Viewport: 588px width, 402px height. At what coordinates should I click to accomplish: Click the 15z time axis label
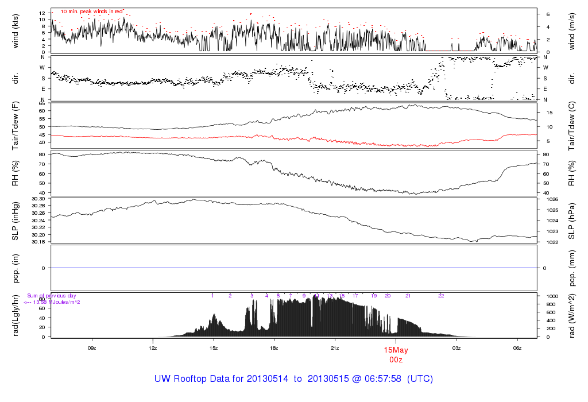[x=214, y=347]
